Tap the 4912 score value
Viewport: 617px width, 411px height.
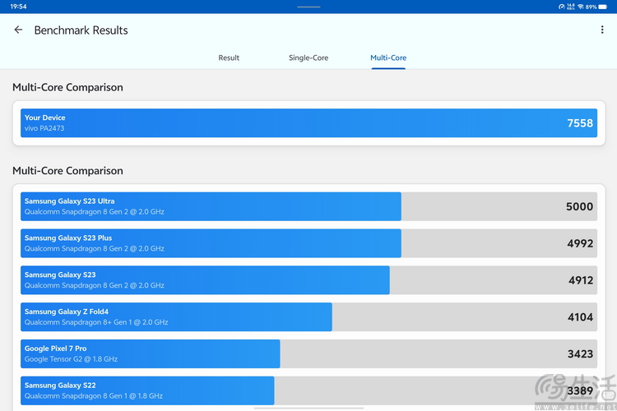coord(581,280)
